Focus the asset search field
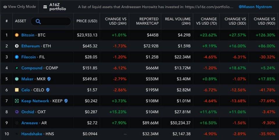The image size is (279, 140). point(51,21)
